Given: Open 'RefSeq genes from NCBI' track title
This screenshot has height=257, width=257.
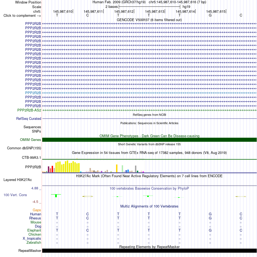Looking at the screenshot, I should [x=149, y=115].
